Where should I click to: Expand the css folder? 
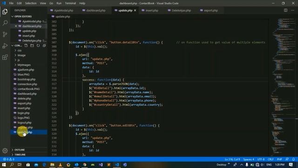point(20,50)
